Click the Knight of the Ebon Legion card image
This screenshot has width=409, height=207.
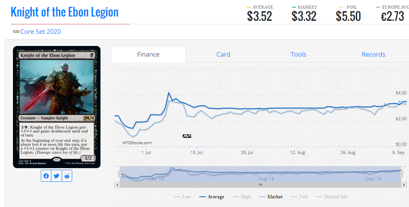(x=57, y=107)
